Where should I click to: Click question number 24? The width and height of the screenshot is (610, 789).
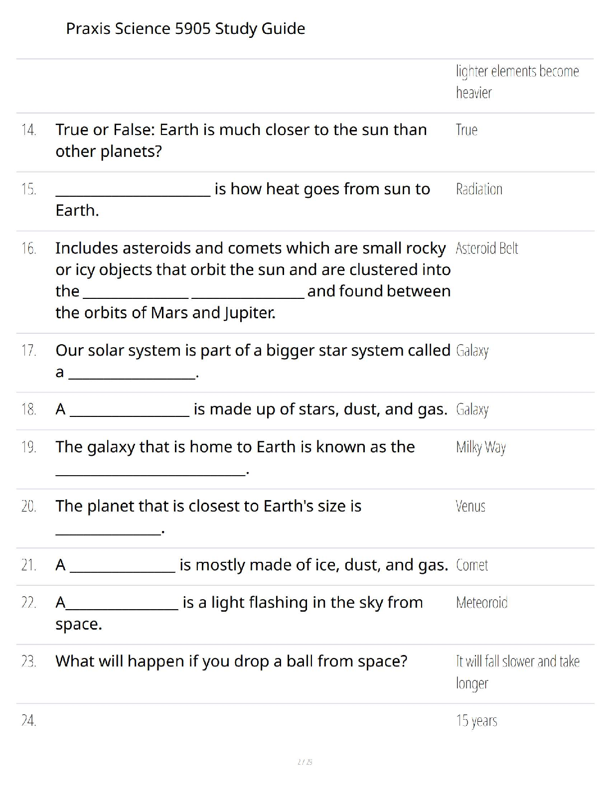(29, 721)
